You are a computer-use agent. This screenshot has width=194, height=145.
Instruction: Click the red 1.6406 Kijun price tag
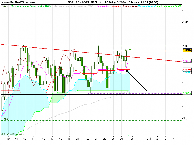[x=187, y=70]
